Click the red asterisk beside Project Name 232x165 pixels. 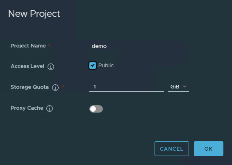tap(49, 45)
